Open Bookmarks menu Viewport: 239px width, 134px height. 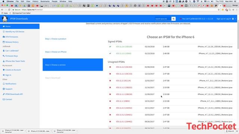point(45,1)
